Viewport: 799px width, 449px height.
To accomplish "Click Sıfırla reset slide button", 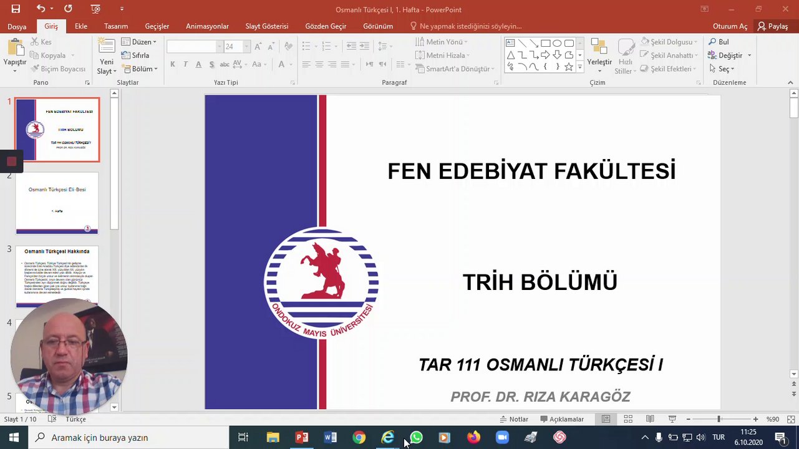I will point(135,56).
